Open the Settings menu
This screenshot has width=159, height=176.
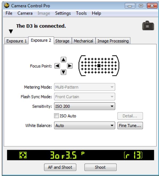[63, 13]
